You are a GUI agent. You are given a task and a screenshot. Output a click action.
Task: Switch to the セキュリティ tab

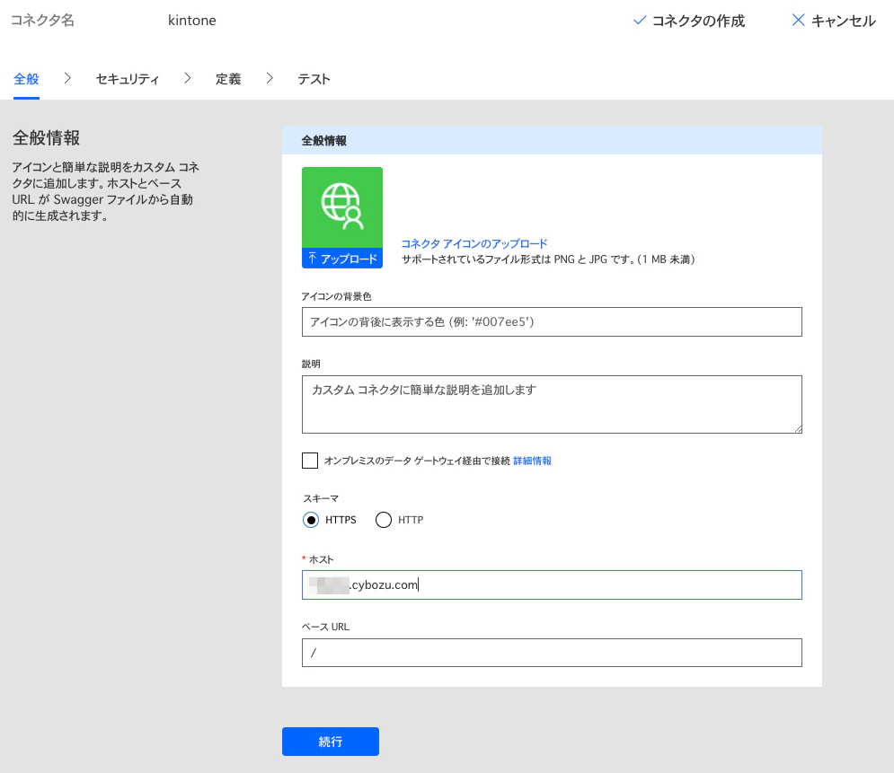click(x=128, y=79)
